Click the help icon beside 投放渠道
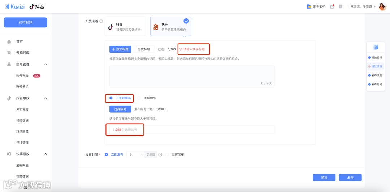 (x=101, y=21)
